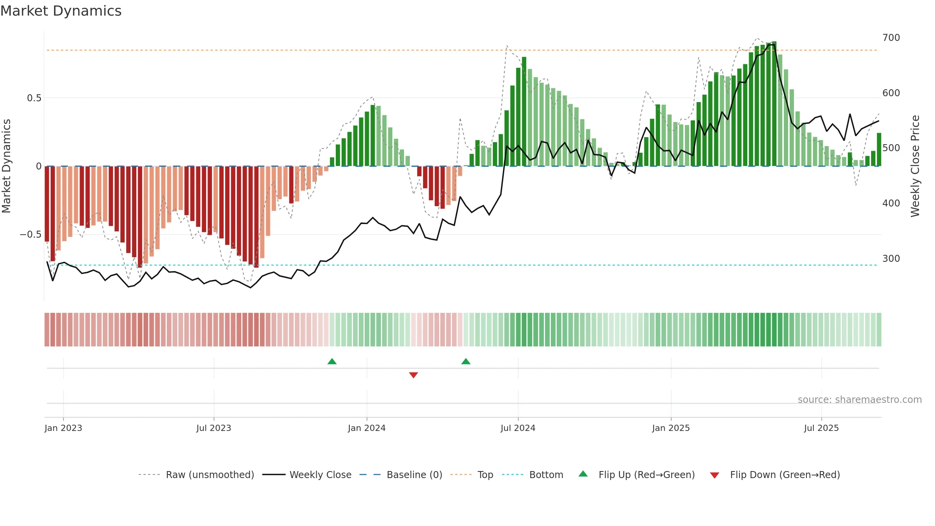Viewport: 935px width, 526px height.
Task: Toggle the Weekly Close legend entry
Action: coord(307,475)
